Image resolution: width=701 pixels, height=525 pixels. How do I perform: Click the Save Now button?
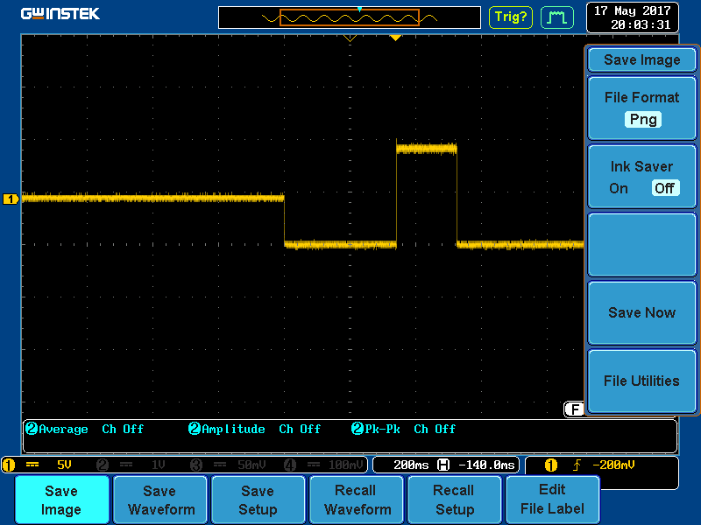coord(642,312)
